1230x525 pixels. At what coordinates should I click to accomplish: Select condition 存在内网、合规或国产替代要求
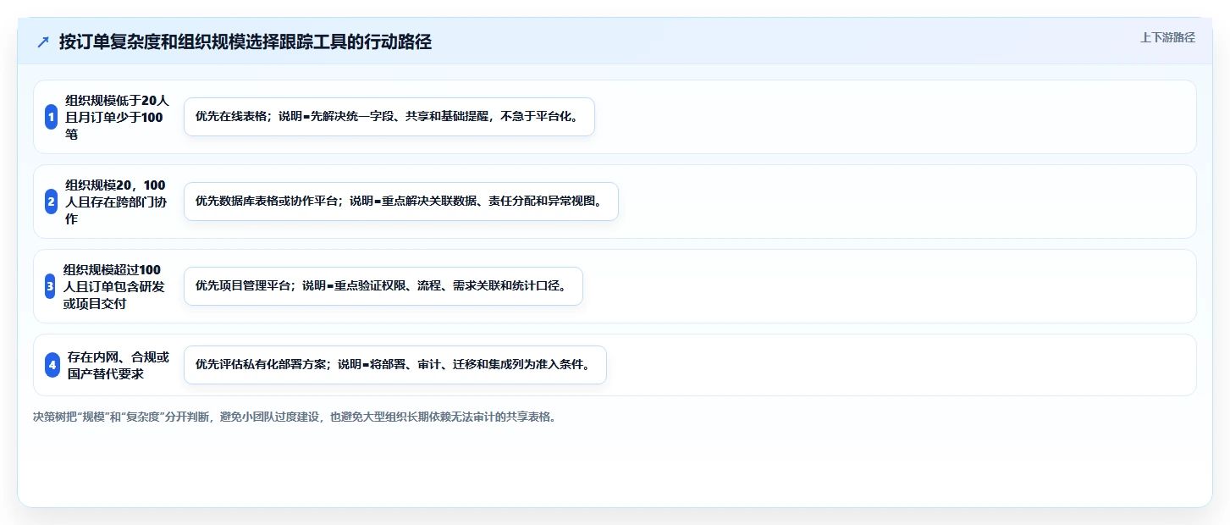(x=119, y=365)
